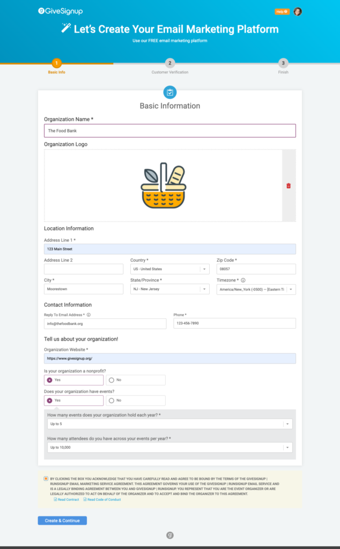Viewport: 340px width, 549px height.
Task: Open the Country dropdown
Action: tap(170, 269)
